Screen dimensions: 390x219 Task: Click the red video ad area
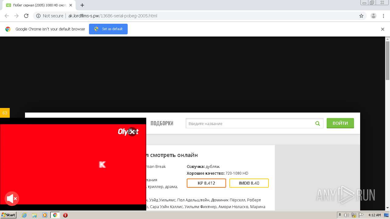[x=73, y=164]
